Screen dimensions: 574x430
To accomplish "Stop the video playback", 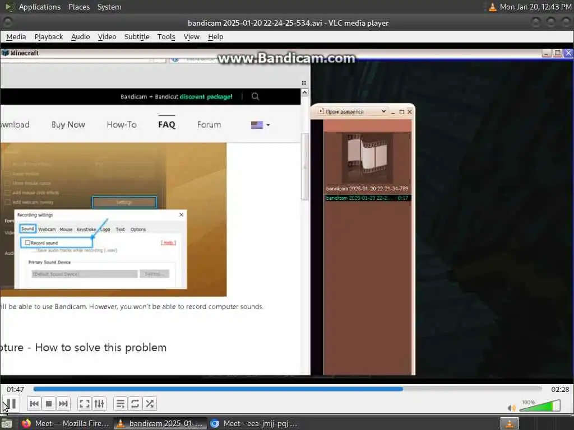I will 49,404.
